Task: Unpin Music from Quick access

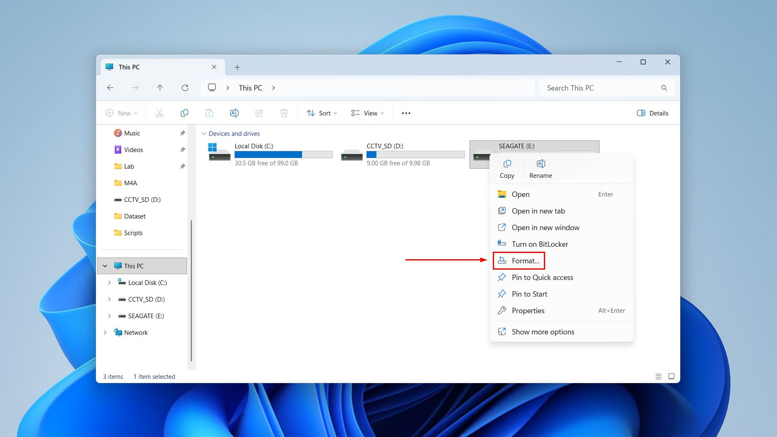Action: tap(182, 133)
